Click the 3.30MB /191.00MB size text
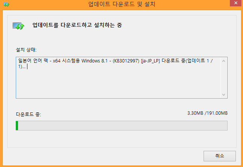 (x=207, y=113)
